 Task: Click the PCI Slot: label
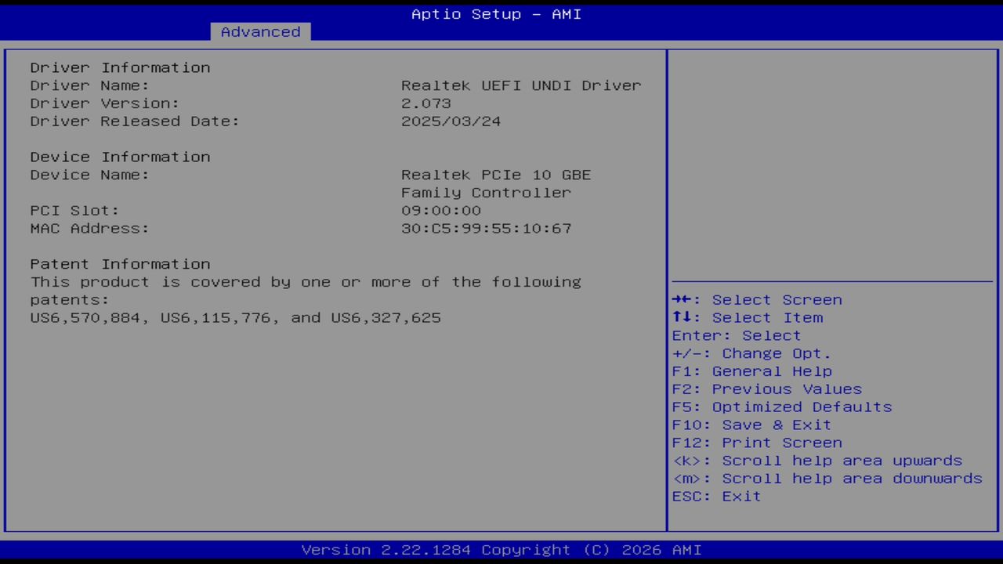pyautogui.click(x=75, y=211)
